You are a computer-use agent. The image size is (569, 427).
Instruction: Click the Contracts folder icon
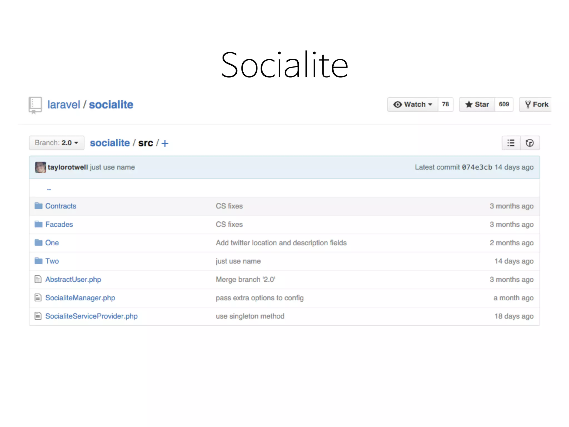[38, 206]
